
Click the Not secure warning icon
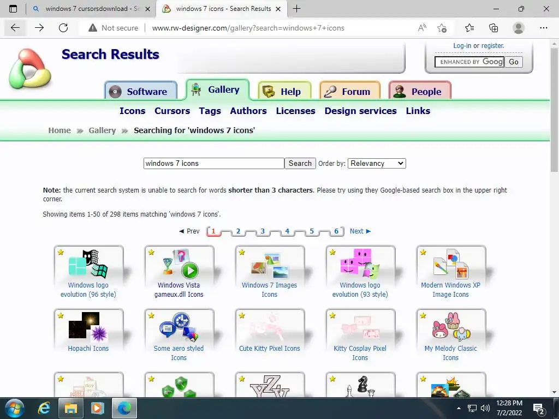(93, 28)
